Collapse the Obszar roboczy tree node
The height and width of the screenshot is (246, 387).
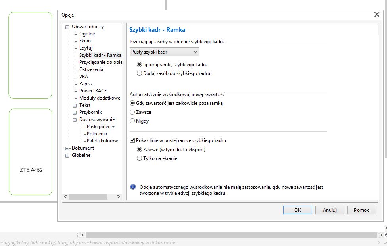pyautogui.click(x=67, y=27)
